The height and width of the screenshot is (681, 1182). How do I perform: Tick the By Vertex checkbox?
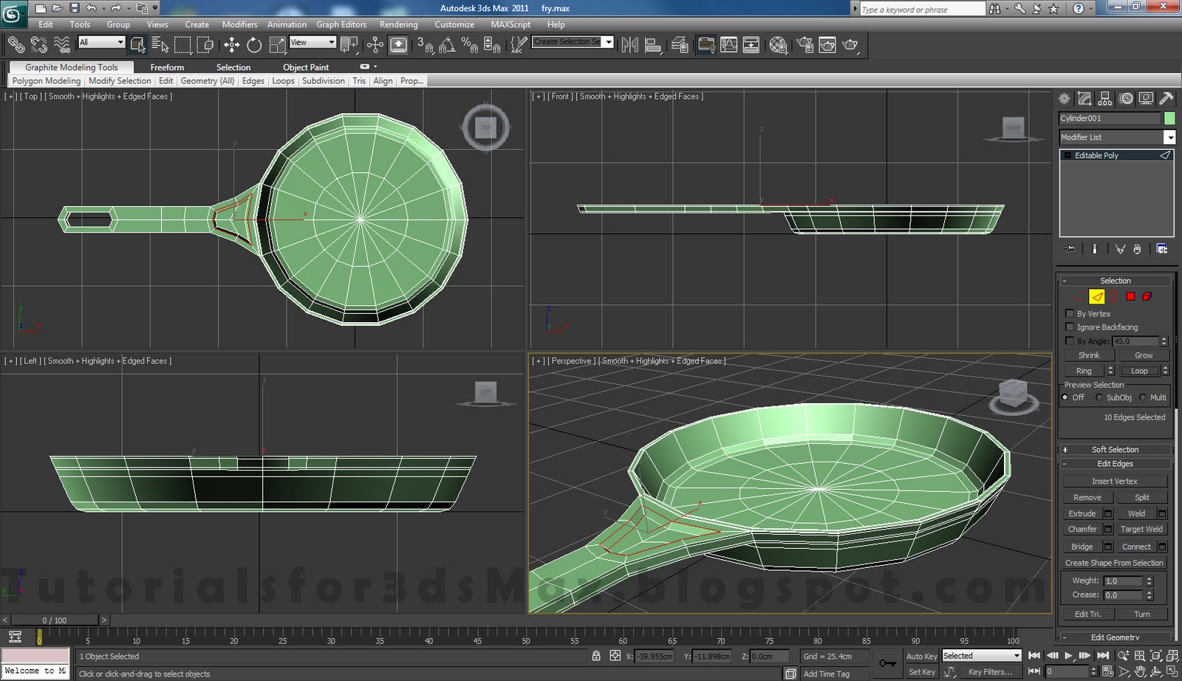coord(1070,314)
